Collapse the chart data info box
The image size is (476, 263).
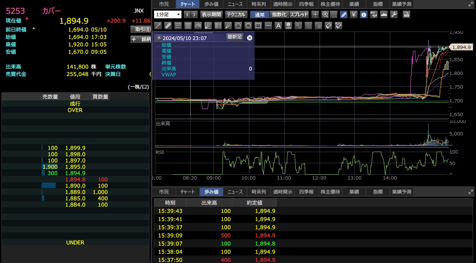tap(159, 38)
